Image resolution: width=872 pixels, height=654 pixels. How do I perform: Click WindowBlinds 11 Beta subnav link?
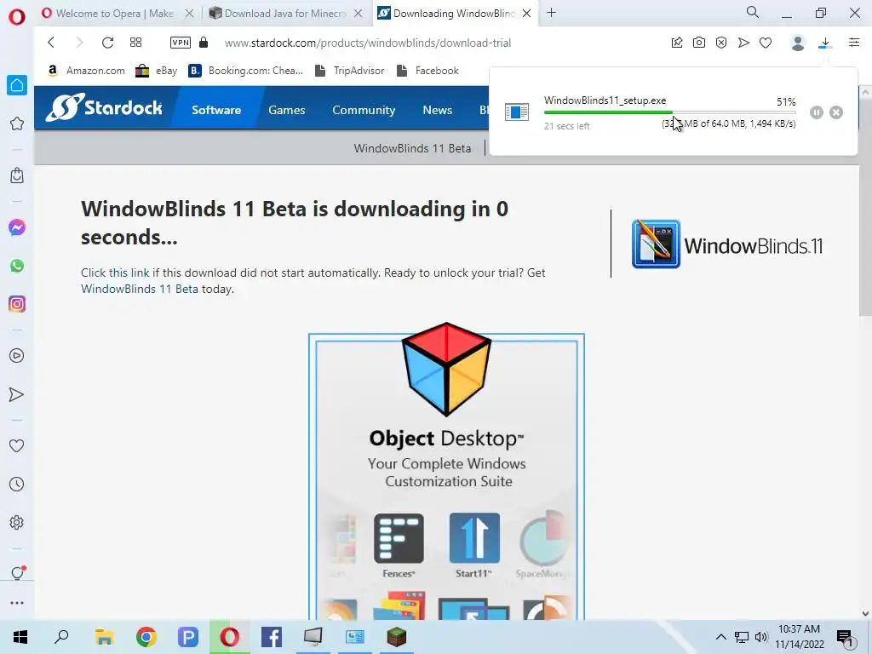[412, 148]
